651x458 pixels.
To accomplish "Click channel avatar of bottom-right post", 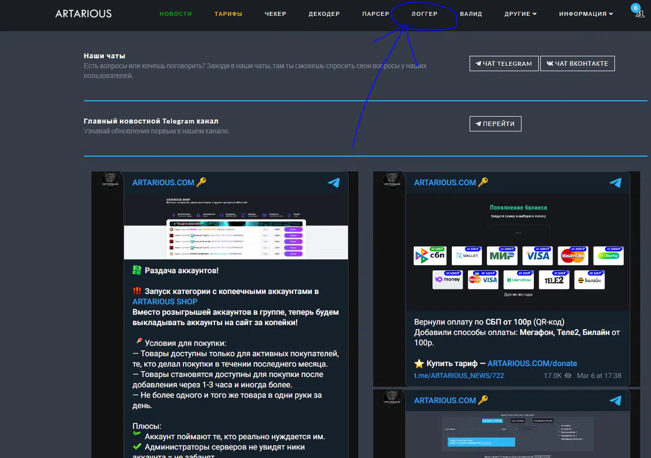I will (392, 399).
